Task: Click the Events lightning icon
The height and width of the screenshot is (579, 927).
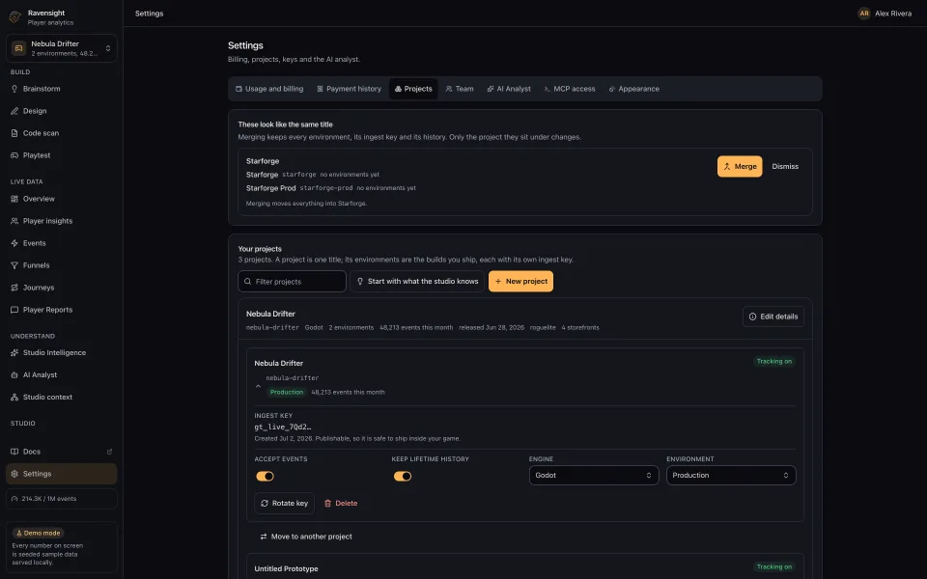Action: 14,243
